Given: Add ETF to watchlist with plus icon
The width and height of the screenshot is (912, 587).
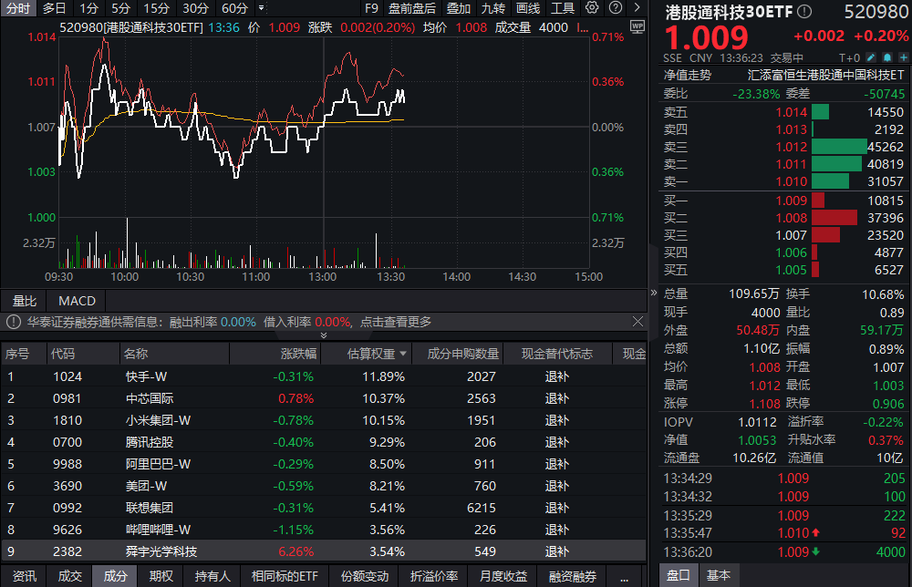Looking at the screenshot, I should tap(903, 57).
